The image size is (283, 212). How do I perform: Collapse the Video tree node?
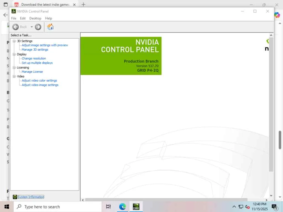coord(14,76)
